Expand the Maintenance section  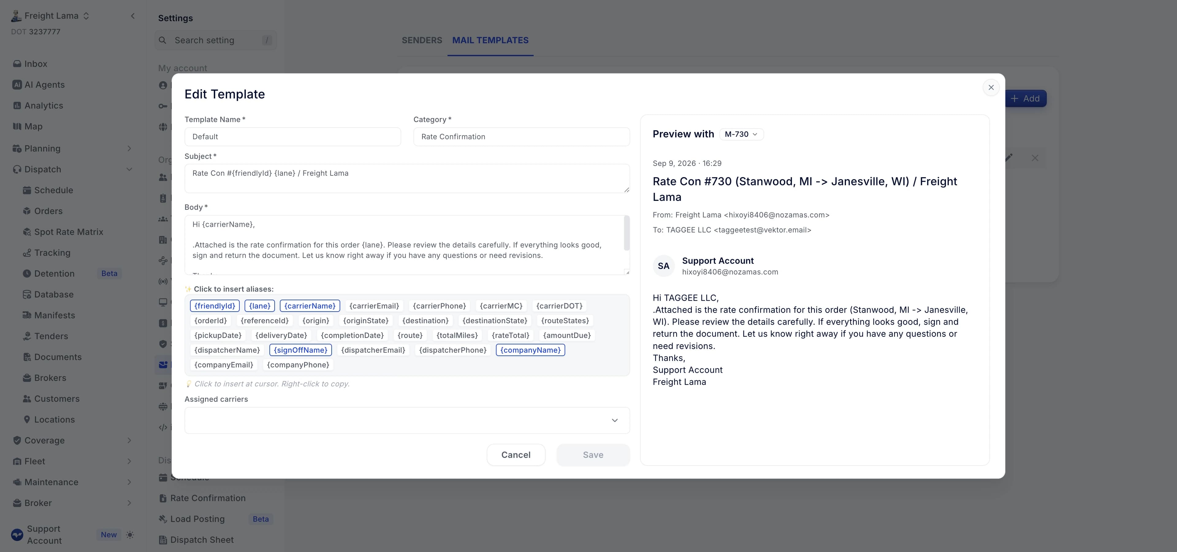point(129,483)
